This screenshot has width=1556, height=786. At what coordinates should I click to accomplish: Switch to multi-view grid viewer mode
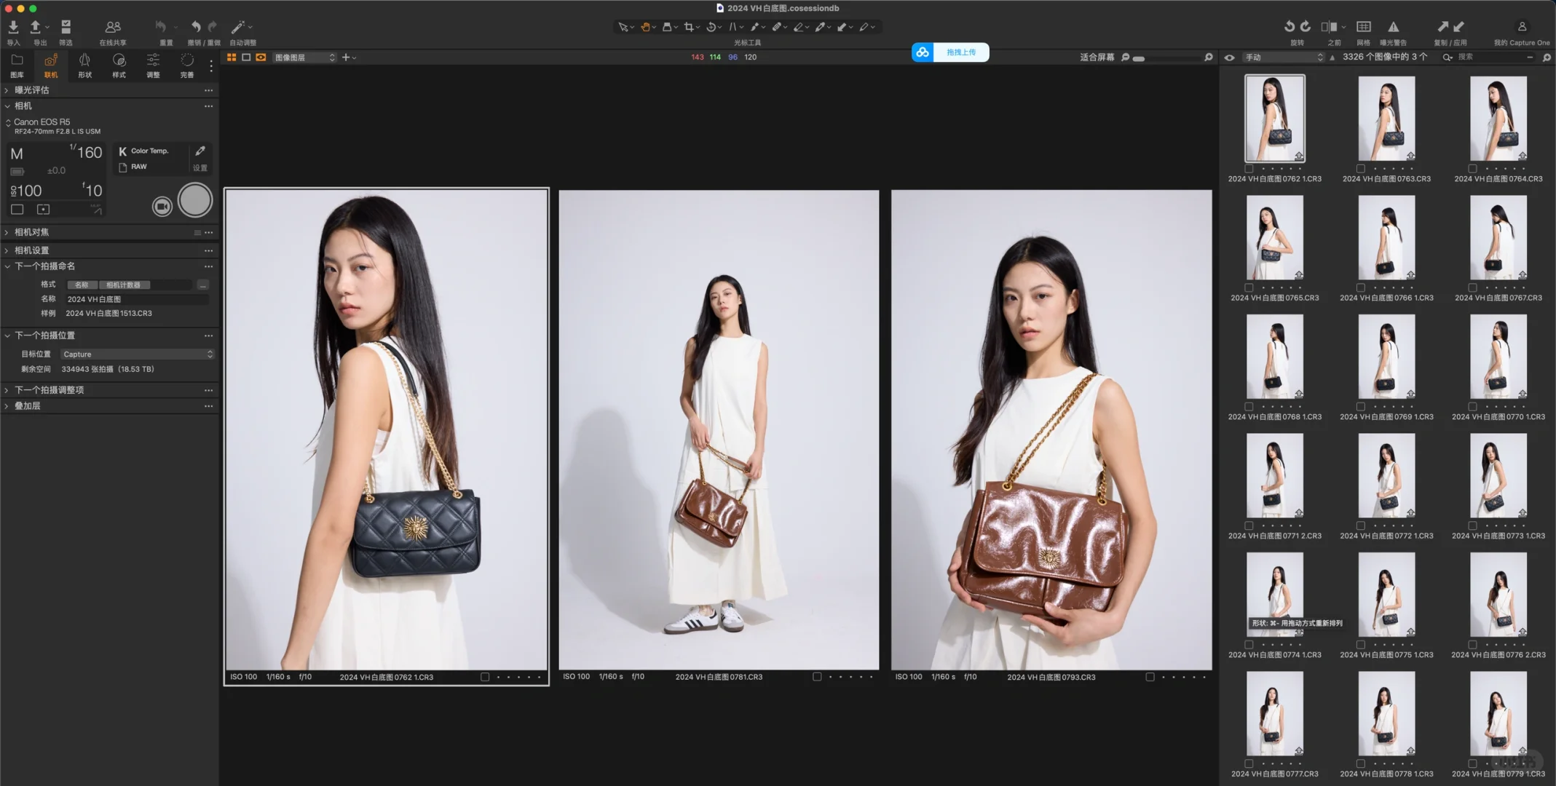(x=232, y=57)
